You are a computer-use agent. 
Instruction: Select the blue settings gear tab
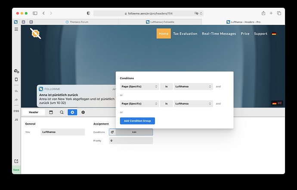pyautogui.click(x=72, y=112)
